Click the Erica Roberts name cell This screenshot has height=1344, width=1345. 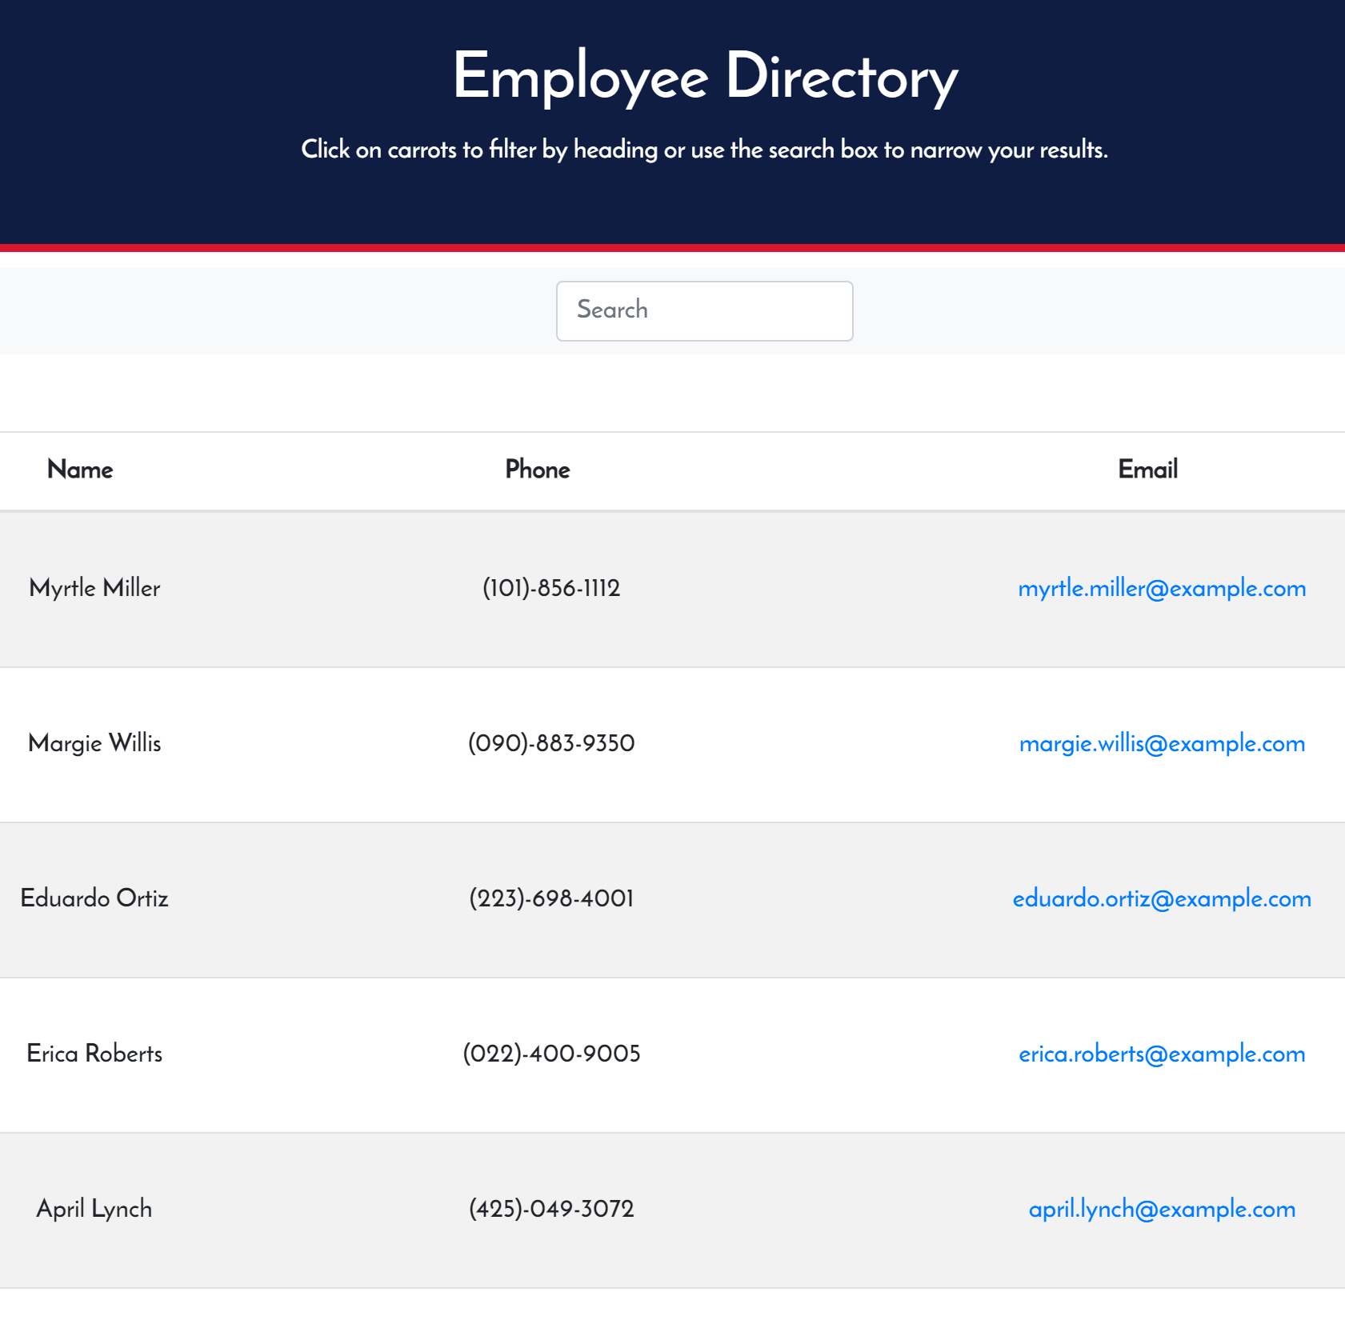click(94, 1054)
